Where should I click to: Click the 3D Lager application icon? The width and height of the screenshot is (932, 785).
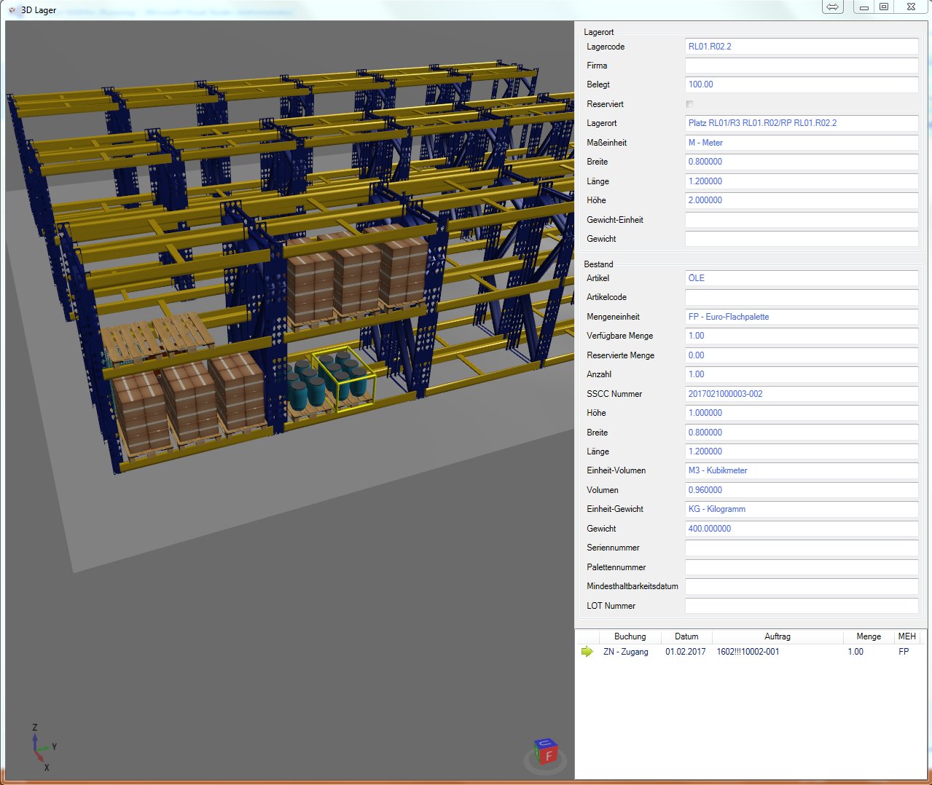(x=12, y=10)
